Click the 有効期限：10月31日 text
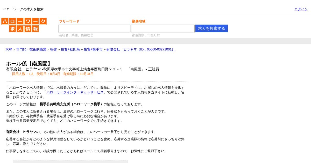The image size is (311, 163). pyautogui.click(x=78, y=74)
